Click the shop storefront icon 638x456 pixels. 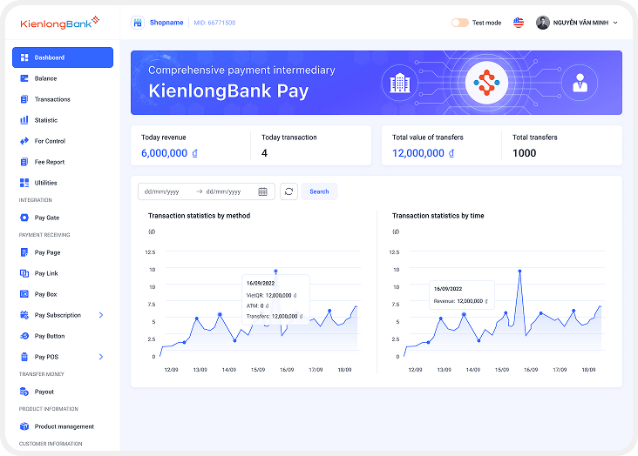[x=138, y=23]
